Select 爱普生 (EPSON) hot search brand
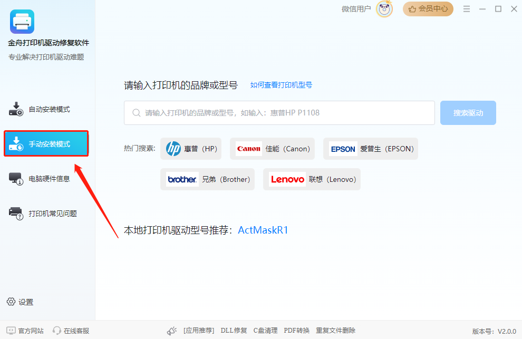This screenshot has height=339, width=522. click(x=371, y=149)
